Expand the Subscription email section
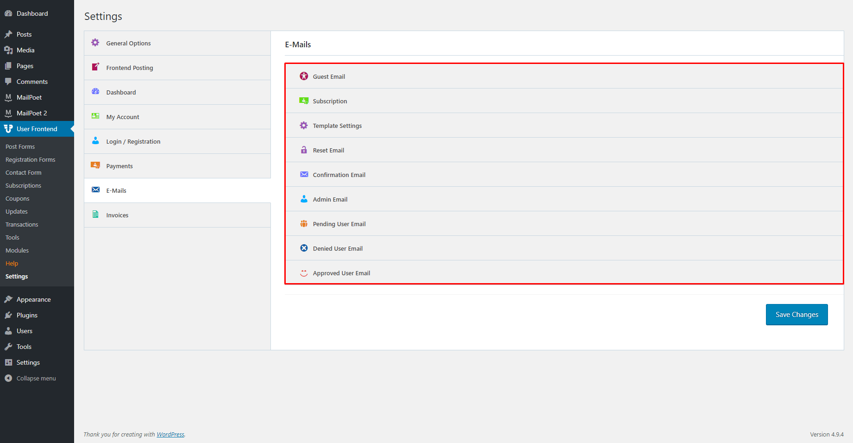The image size is (853, 443). 564,101
